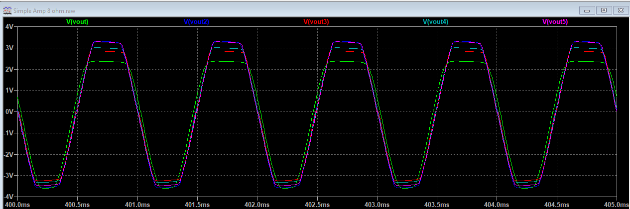The height and width of the screenshot is (209, 630).
Task: Click the 403.5ms time axis label
Action: (437, 205)
